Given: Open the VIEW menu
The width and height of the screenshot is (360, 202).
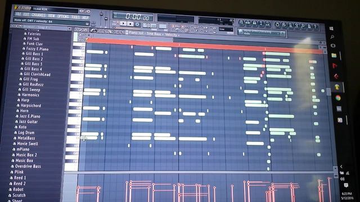Looking at the screenshot, I should 51,16.
